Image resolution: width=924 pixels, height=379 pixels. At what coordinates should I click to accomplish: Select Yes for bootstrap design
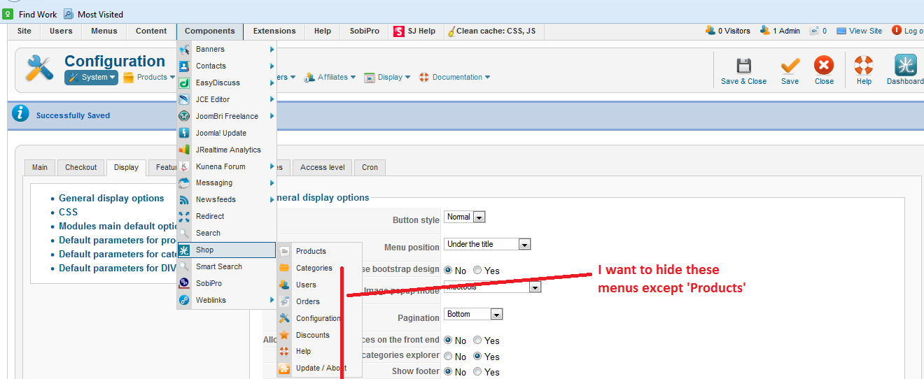click(x=477, y=271)
